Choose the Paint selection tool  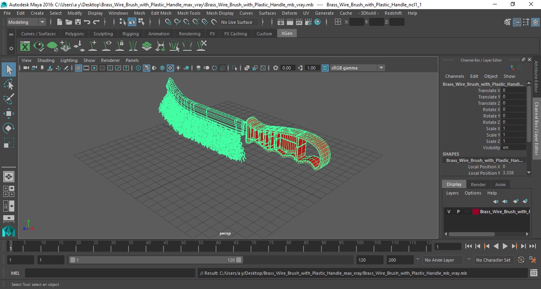[9, 99]
